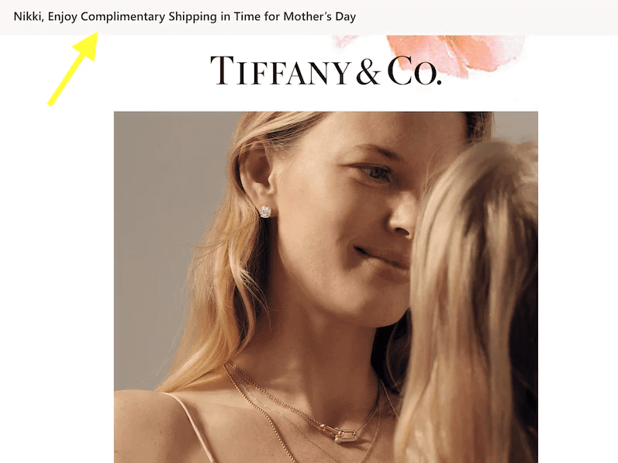The height and width of the screenshot is (463, 618).
Task: Click the word Tiffany in the logo
Action: point(280,70)
